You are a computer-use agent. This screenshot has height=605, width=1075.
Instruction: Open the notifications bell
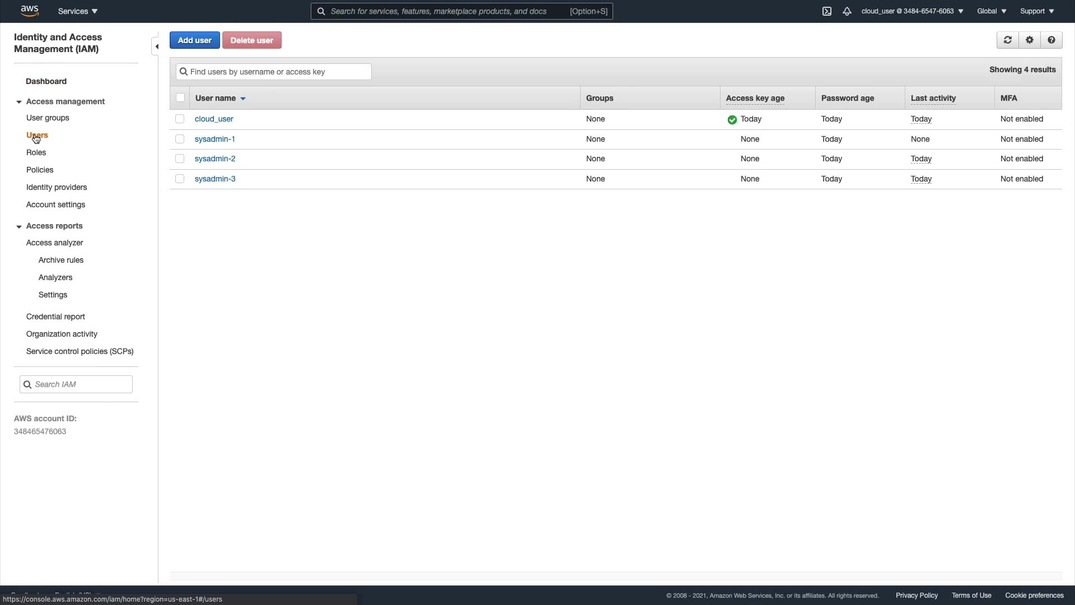click(847, 11)
